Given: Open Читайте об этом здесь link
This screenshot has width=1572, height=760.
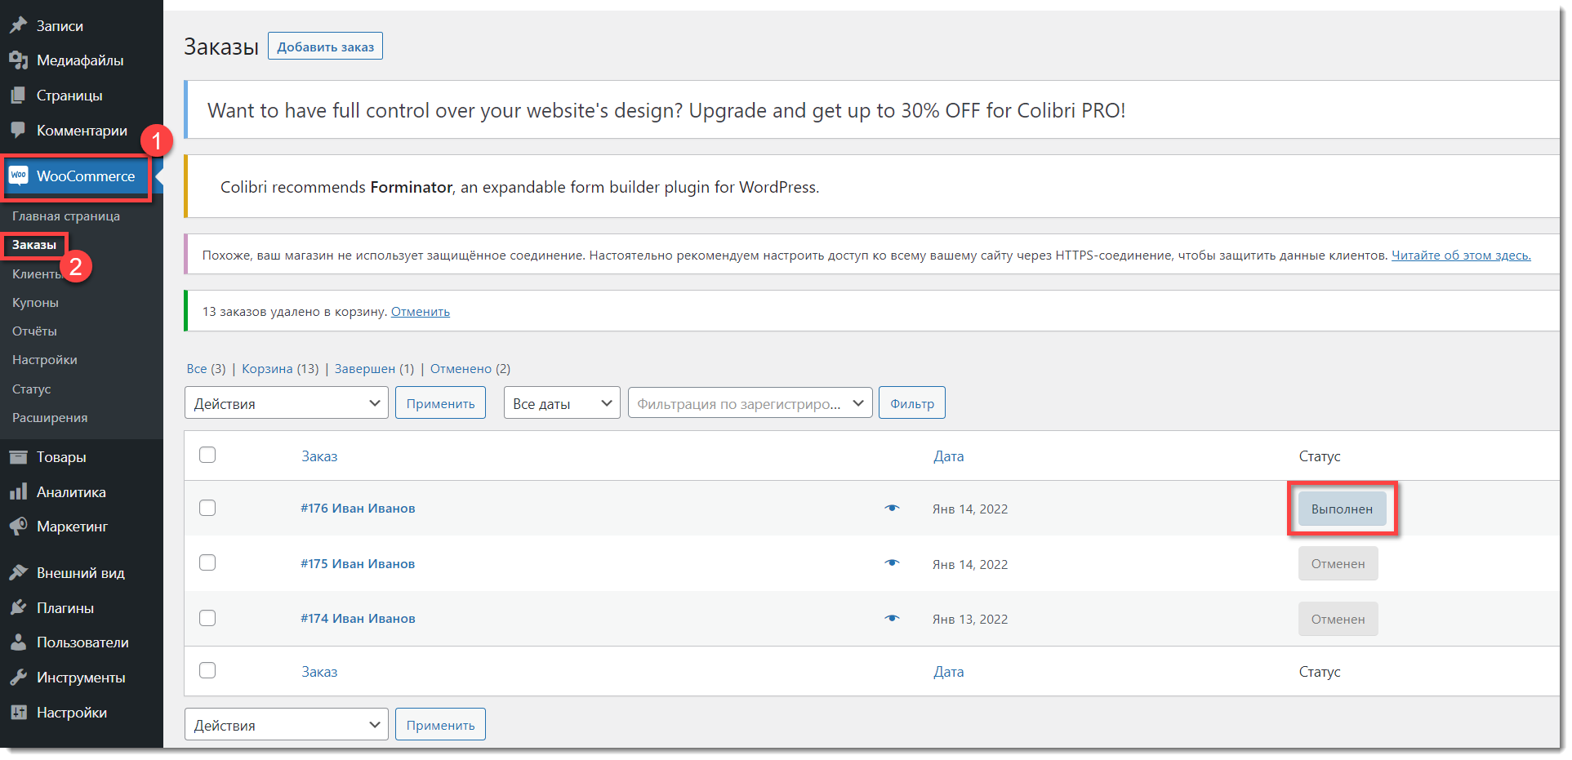Looking at the screenshot, I should pyautogui.click(x=1461, y=256).
